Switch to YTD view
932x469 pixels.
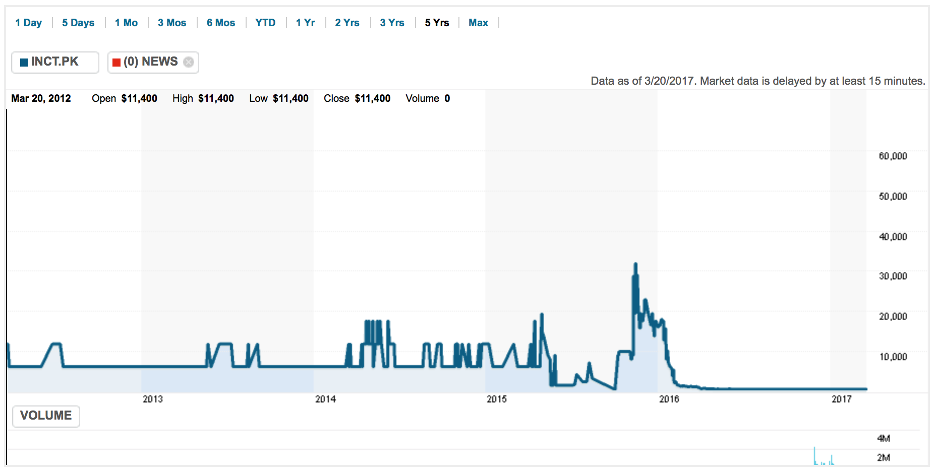265,23
